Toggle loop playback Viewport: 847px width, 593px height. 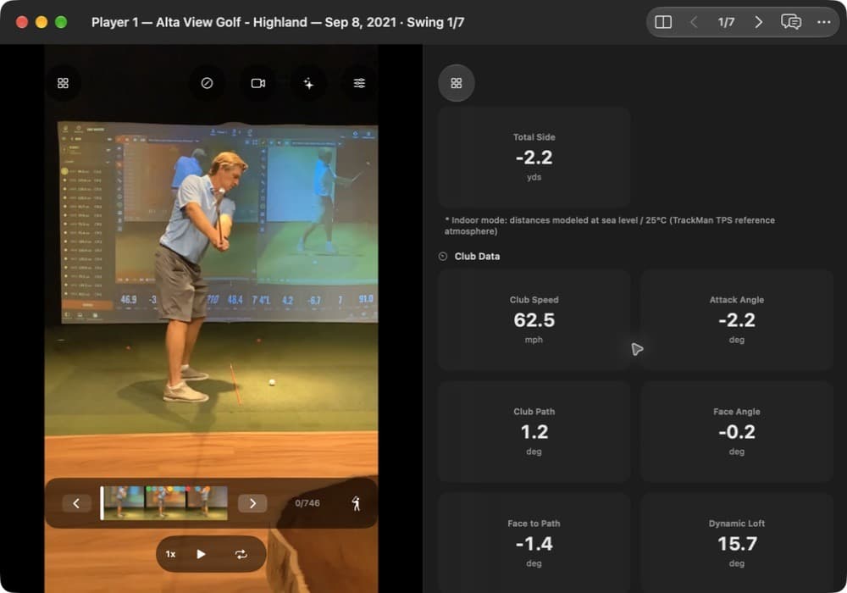coord(241,554)
